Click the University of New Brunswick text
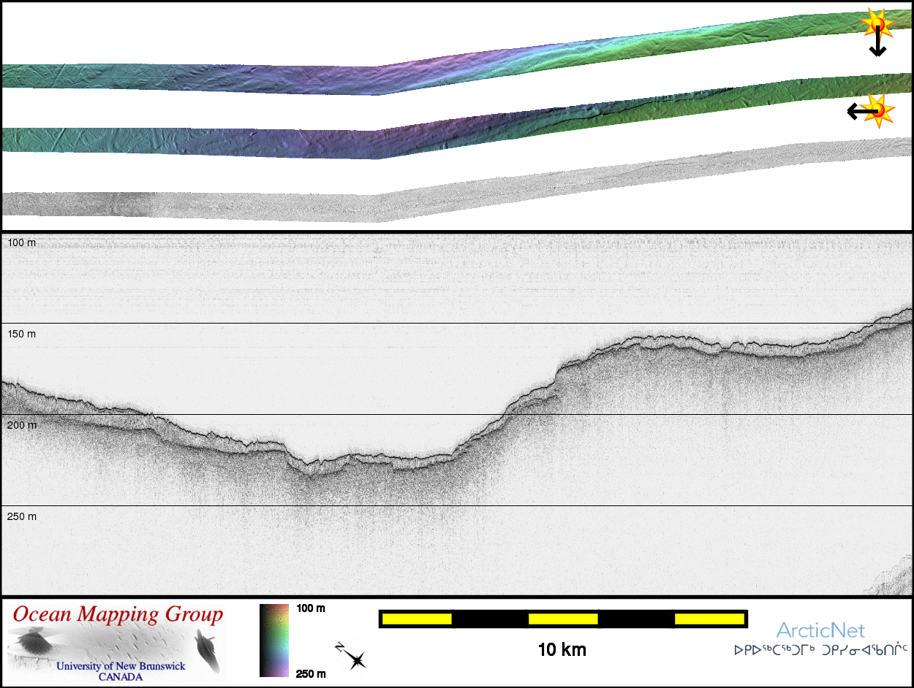This screenshot has width=914, height=688. pos(121,666)
